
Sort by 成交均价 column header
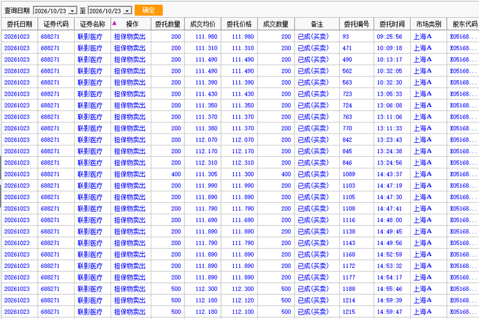(203, 24)
